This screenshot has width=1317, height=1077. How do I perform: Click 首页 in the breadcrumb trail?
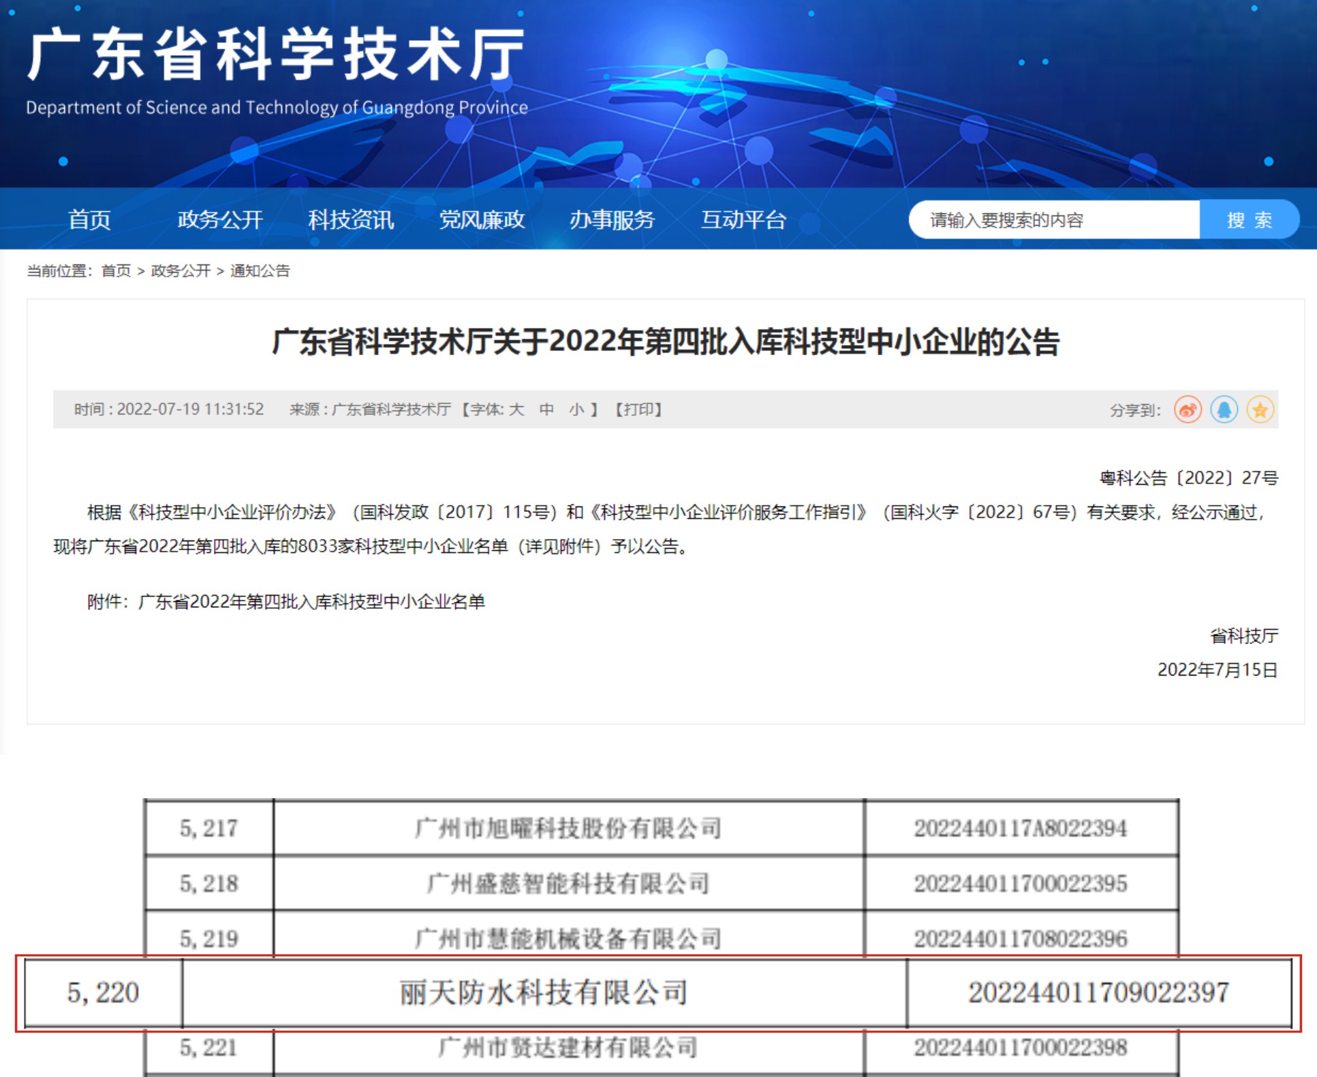pos(116,271)
